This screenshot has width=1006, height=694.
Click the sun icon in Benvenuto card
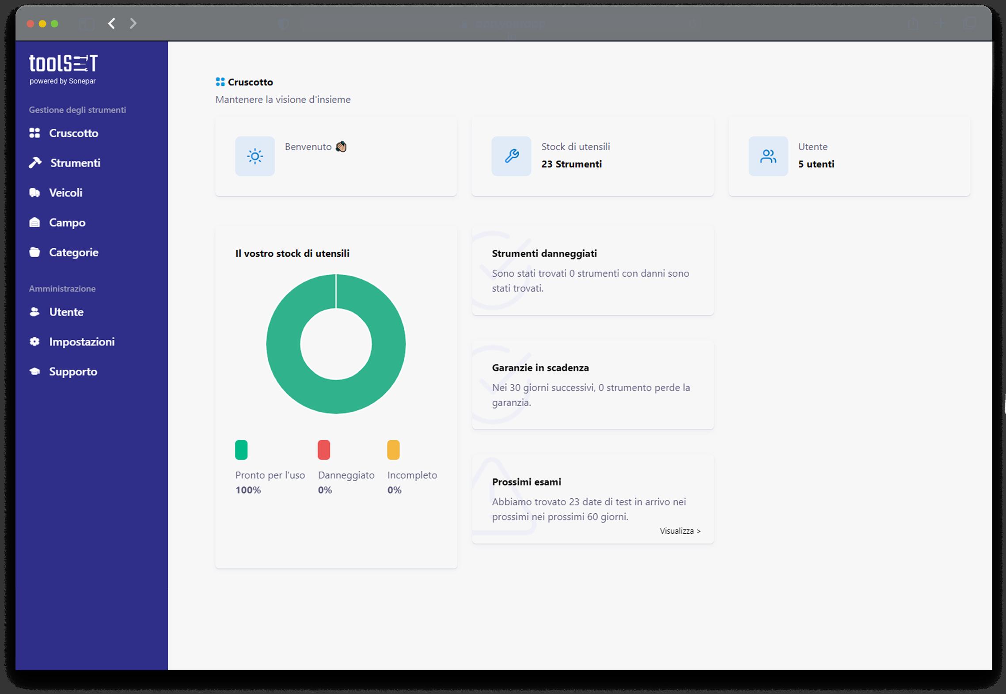[255, 156]
